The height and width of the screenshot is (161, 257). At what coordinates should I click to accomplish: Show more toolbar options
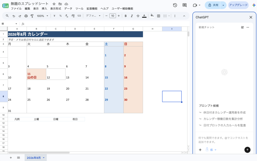coord(175,16)
